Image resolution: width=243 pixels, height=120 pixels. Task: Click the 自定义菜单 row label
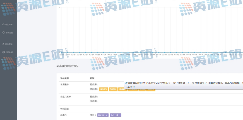[x=65, y=97]
